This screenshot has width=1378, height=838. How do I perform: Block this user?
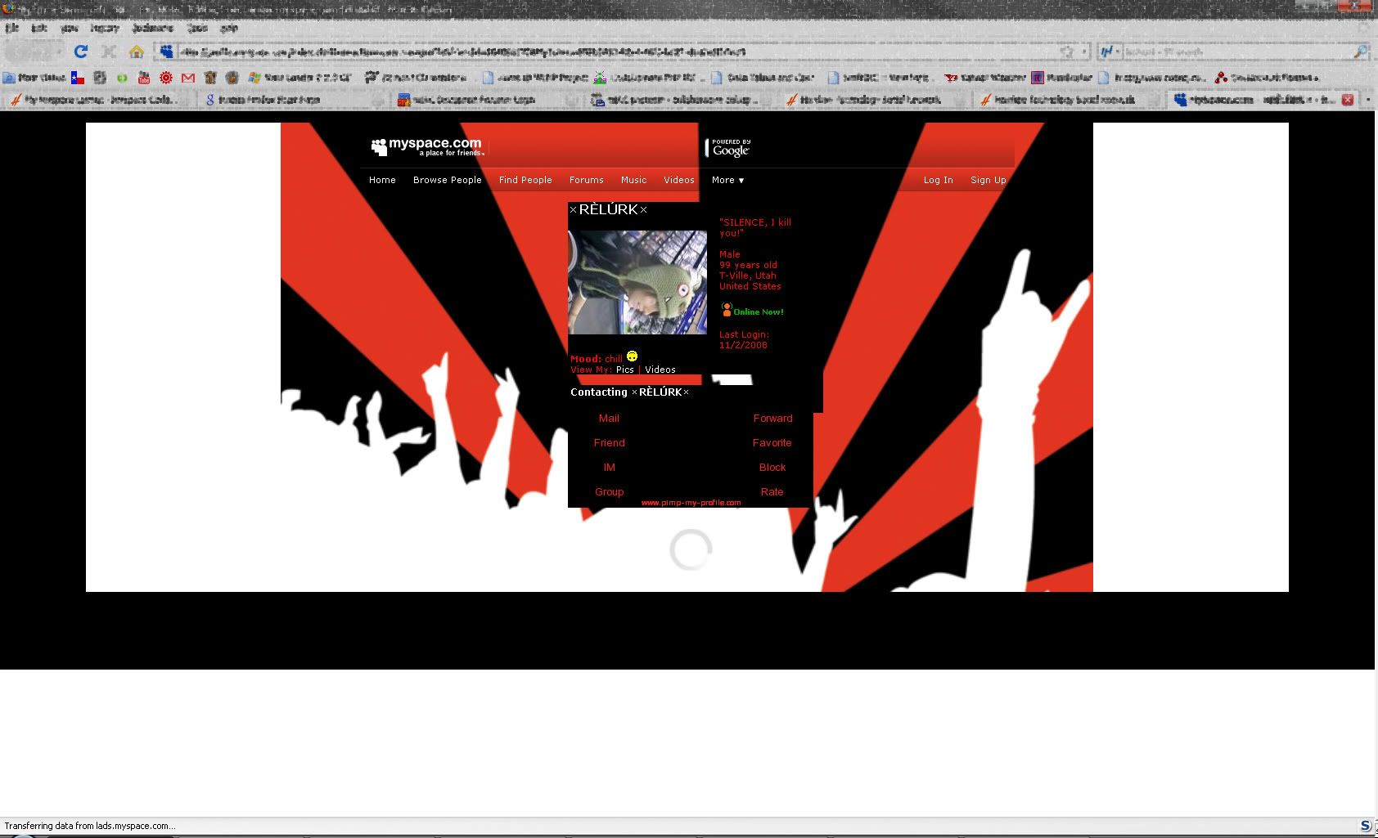point(772,467)
